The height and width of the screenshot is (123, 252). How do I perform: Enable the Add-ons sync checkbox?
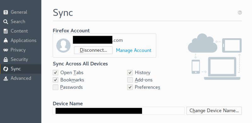[x=130, y=80]
